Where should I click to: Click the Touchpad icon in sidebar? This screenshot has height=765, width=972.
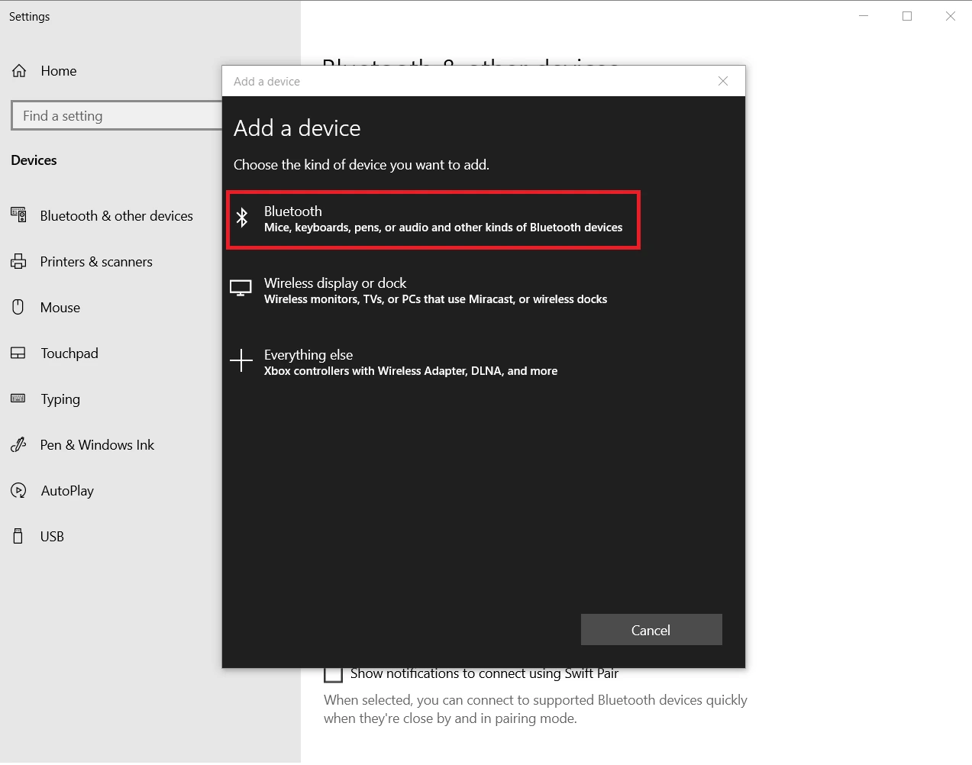point(18,353)
